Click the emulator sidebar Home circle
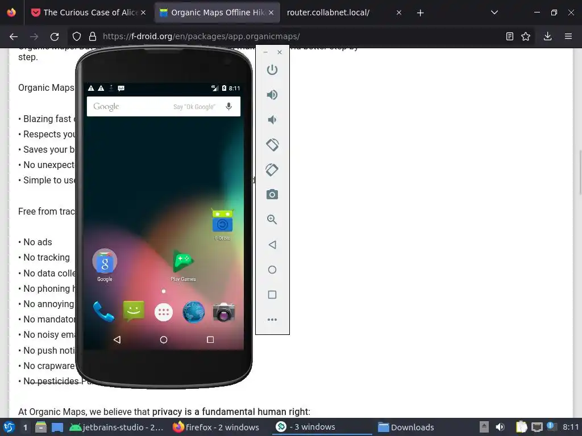 pos(272,270)
